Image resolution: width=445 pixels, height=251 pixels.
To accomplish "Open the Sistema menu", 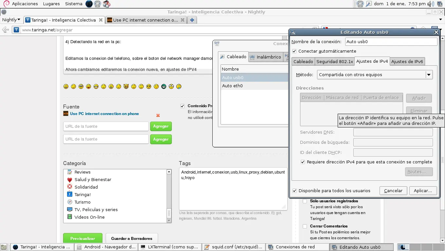I will pyautogui.click(x=74, y=4).
